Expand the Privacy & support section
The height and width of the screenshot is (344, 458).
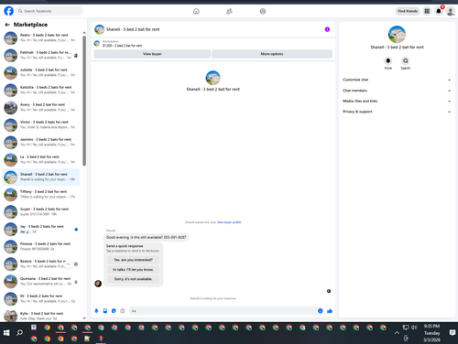tap(397, 112)
